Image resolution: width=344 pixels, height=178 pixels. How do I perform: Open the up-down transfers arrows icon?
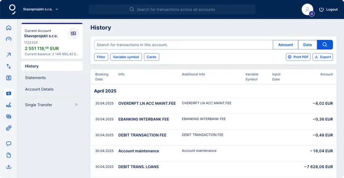[8, 66]
